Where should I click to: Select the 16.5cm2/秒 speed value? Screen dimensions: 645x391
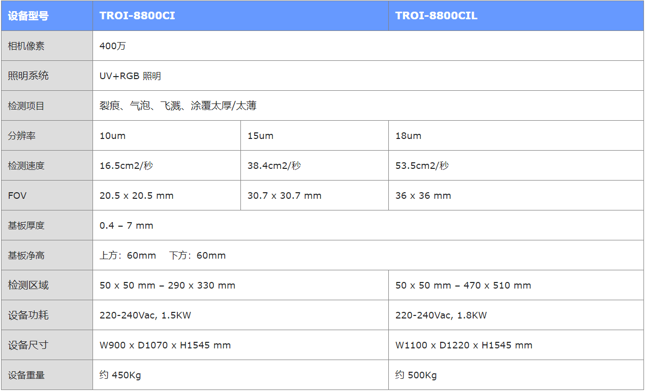(x=126, y=166)
